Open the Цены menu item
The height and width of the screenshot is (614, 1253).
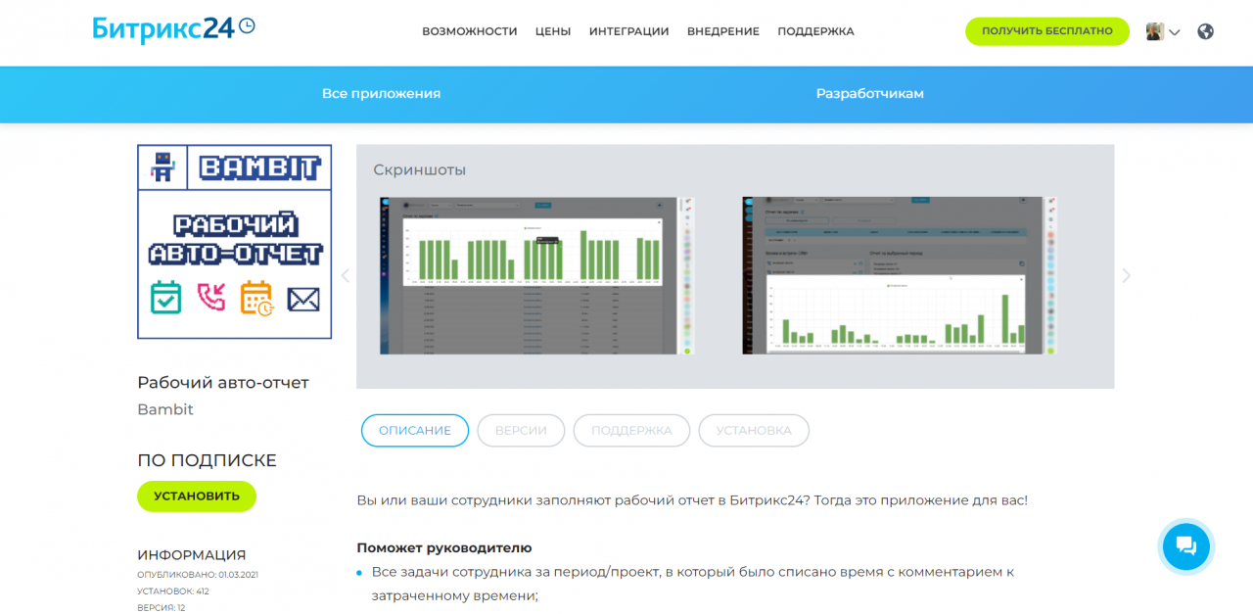[x=553, y=31]
